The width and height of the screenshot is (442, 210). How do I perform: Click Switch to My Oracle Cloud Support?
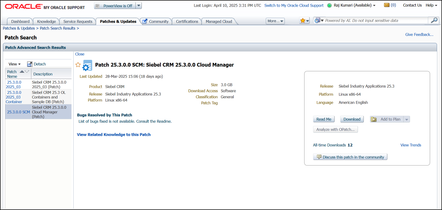(294, 5)
